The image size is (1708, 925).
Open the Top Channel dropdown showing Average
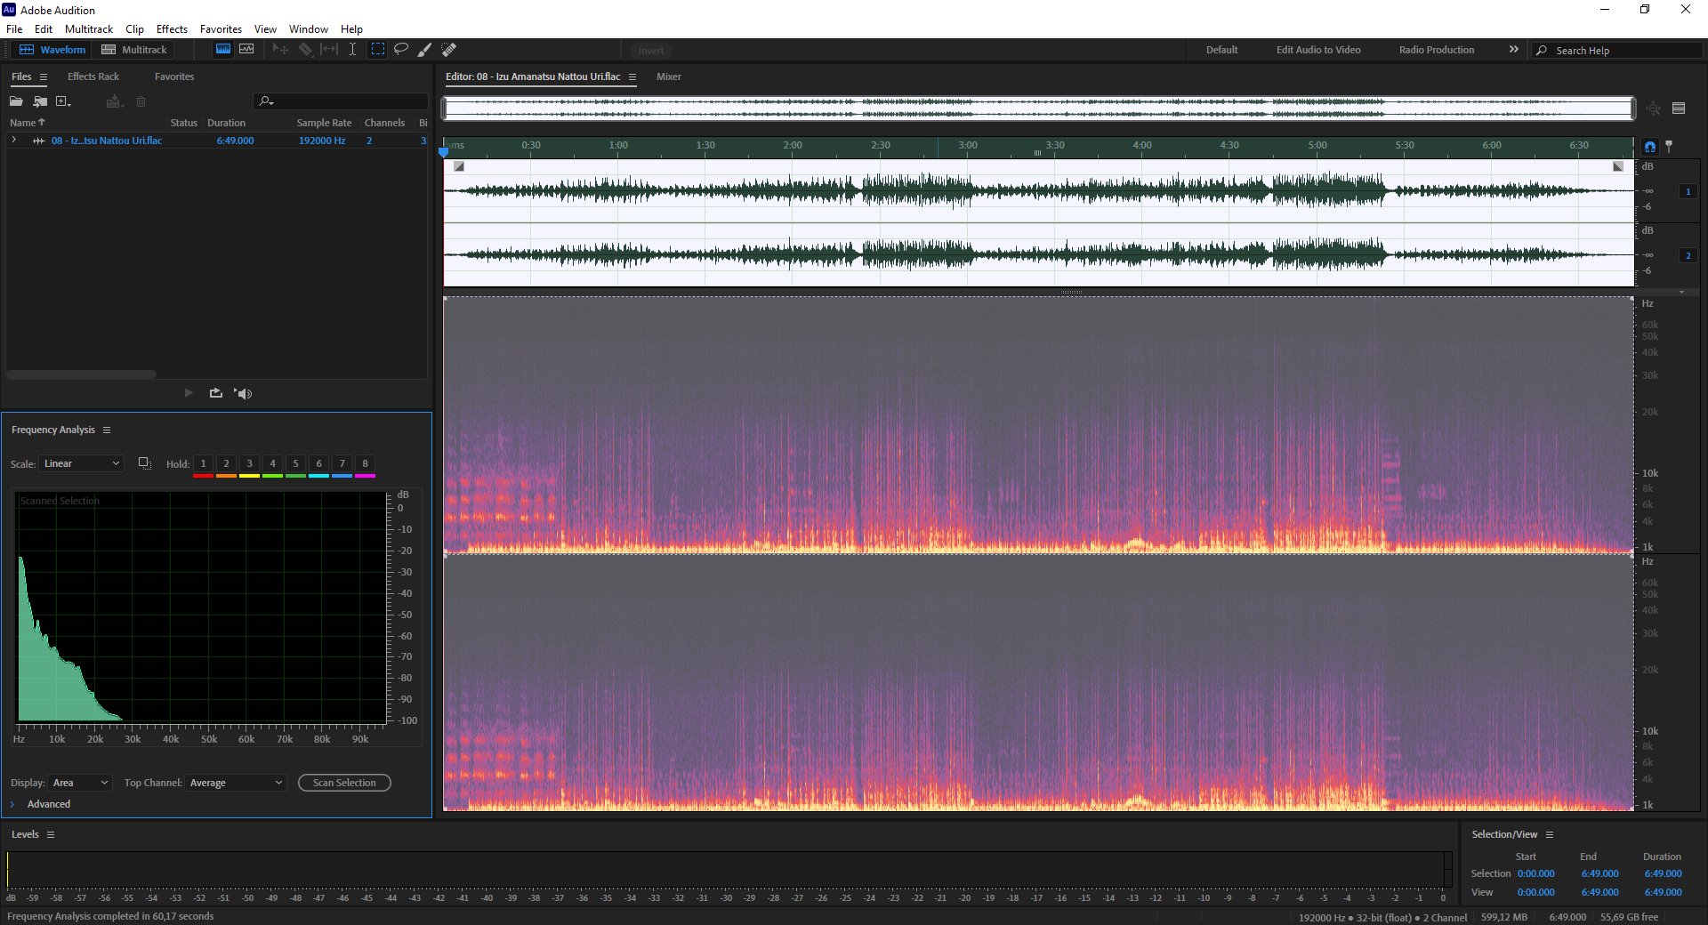(x=236, y=783)
